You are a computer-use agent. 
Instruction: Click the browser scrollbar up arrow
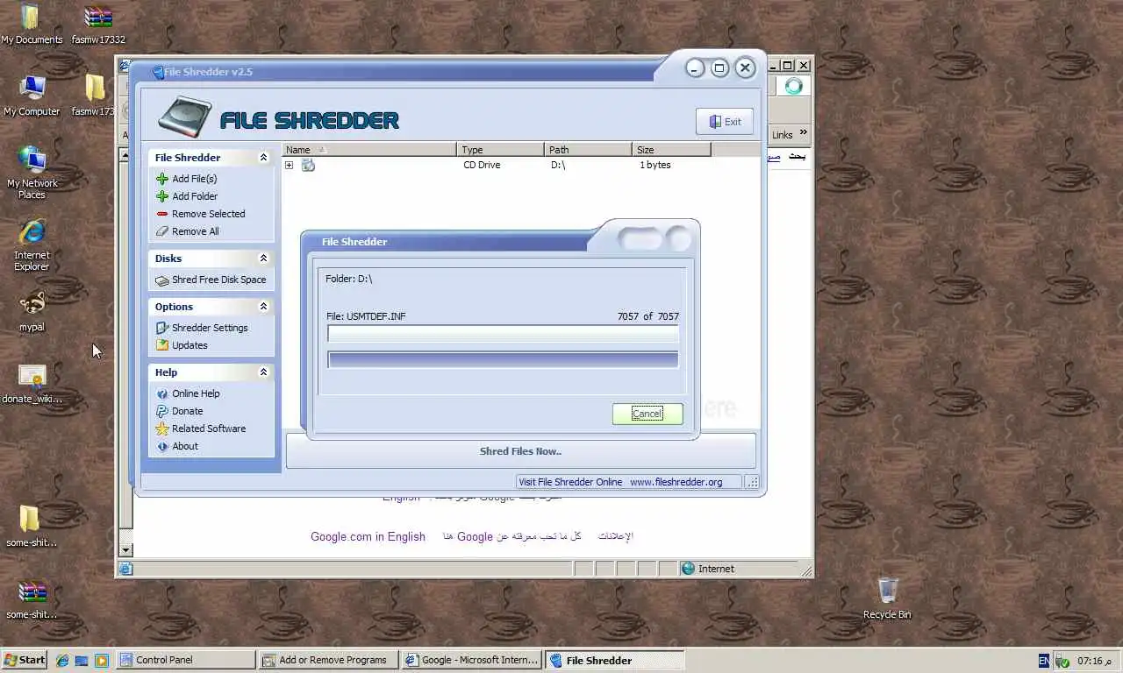(125, 155)
